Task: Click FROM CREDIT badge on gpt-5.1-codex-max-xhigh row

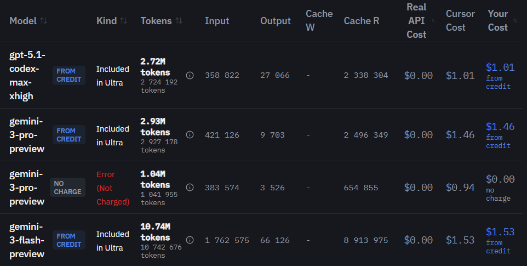Action: click(68, 75)
